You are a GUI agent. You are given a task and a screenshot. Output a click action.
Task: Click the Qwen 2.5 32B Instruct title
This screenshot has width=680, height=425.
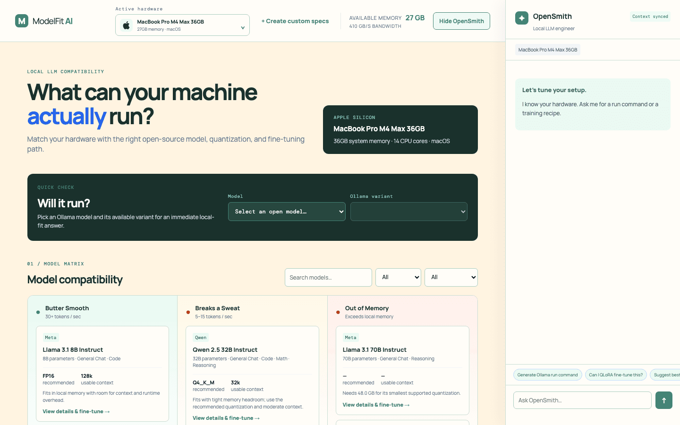(x=225, y=350)
